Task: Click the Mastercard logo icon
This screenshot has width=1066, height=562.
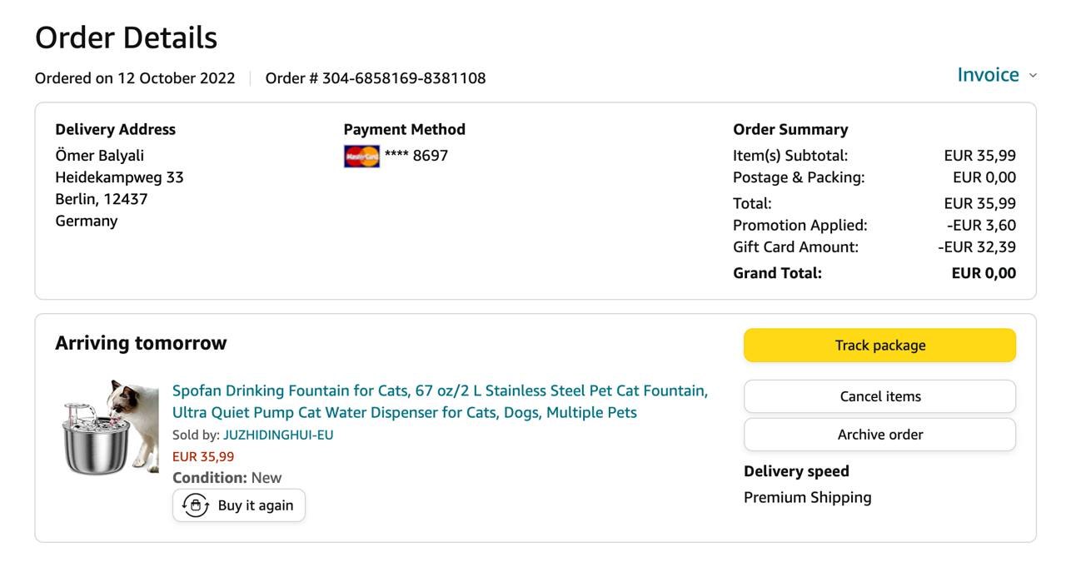Action: (361, 156)
